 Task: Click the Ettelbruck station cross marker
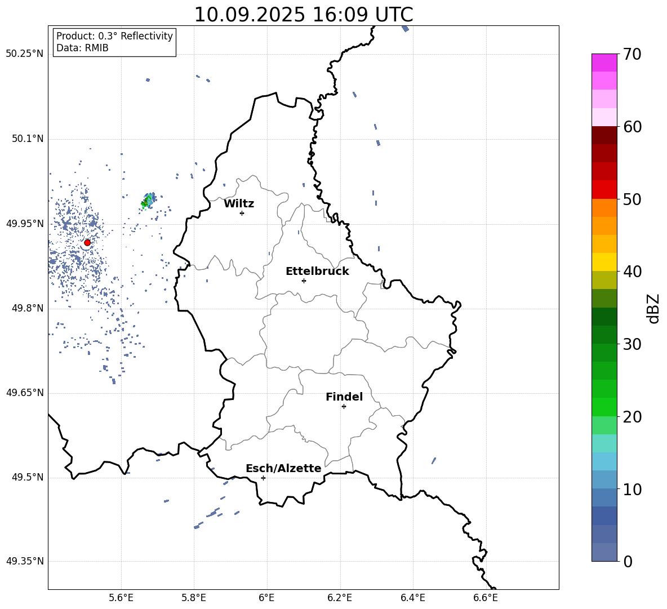click(304, 281)
